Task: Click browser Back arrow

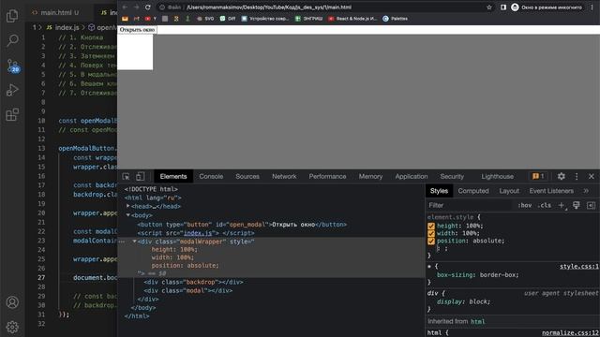Action: click(125, 7)
